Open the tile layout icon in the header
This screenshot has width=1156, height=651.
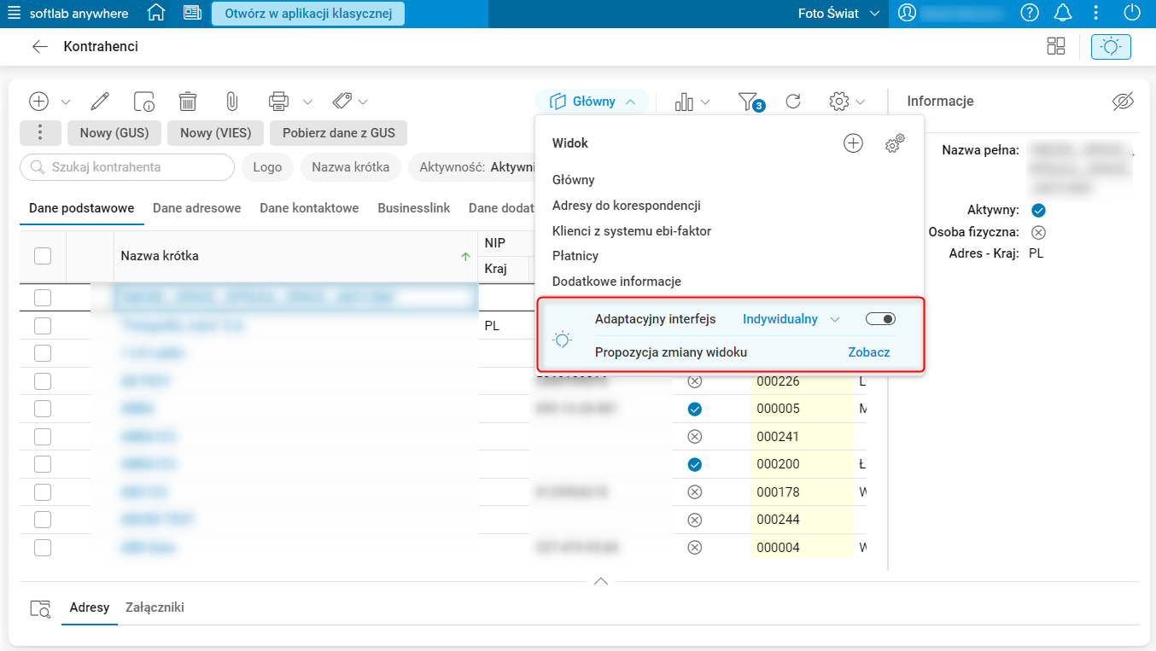pos(1056,47)
